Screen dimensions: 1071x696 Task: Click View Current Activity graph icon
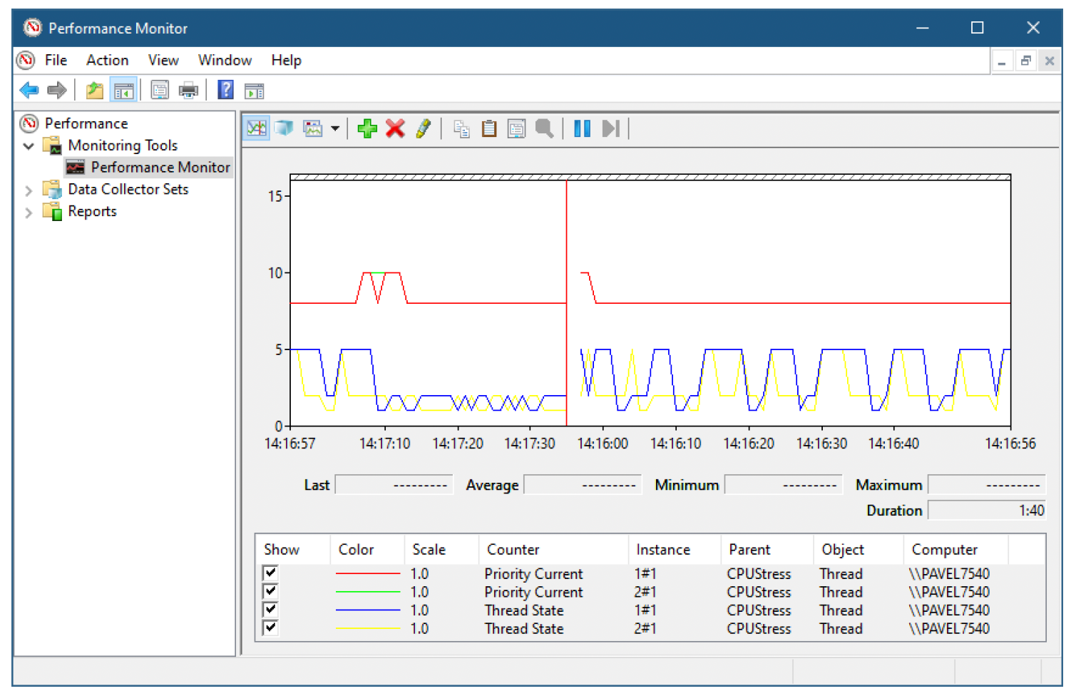tap(257, 128)
